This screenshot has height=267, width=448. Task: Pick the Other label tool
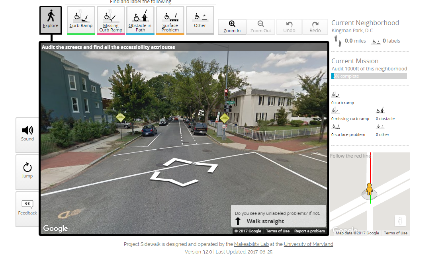200,20
